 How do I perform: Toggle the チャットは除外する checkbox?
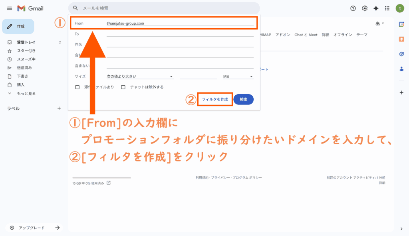pyautogui.click(x=123, y=87)
